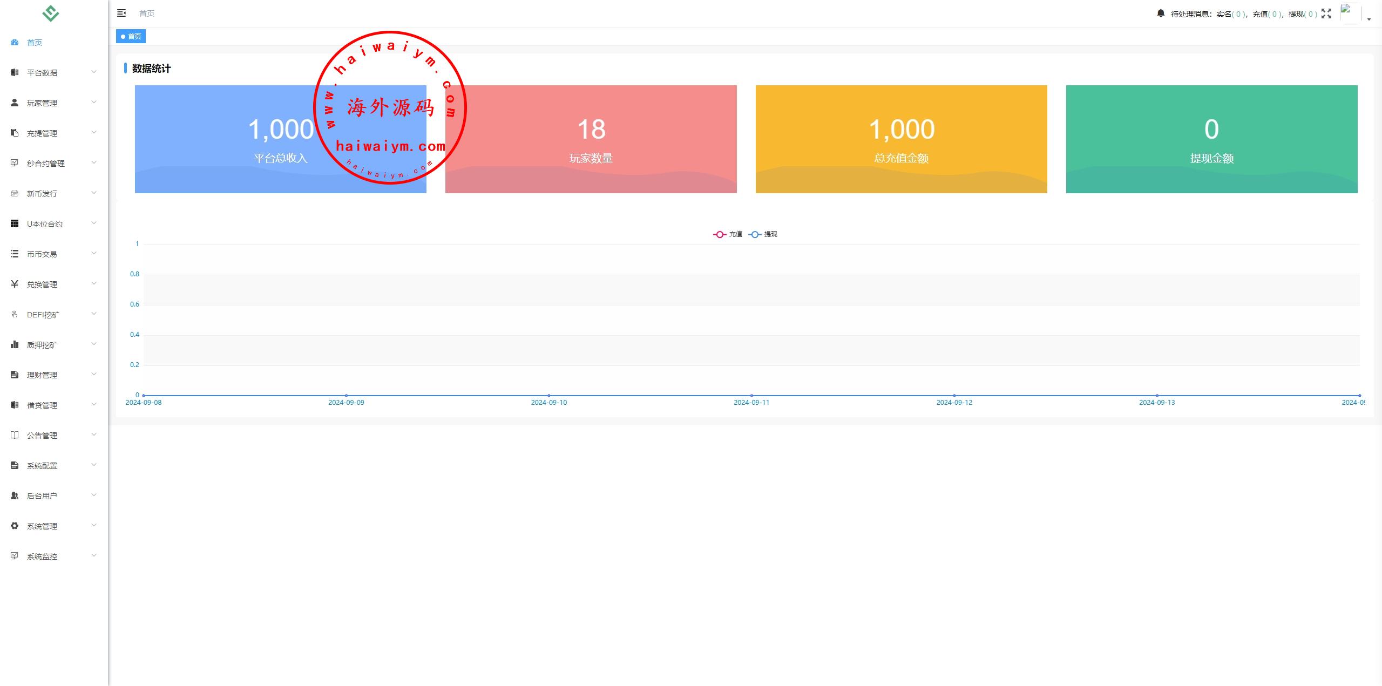Click the dashboard icon beside 首页

[15, 42]
